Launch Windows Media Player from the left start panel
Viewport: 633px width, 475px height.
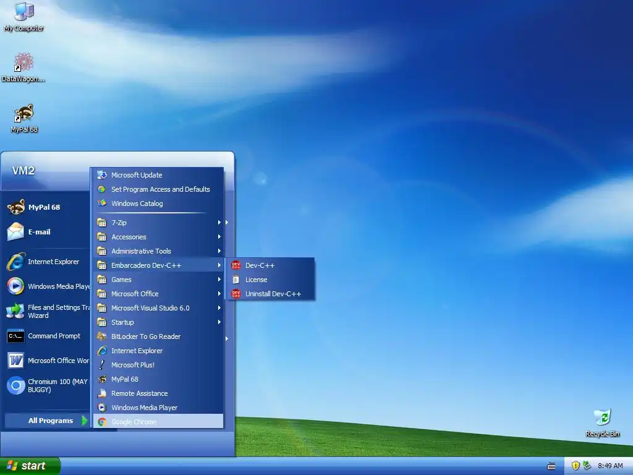click(x=48, y=286)
